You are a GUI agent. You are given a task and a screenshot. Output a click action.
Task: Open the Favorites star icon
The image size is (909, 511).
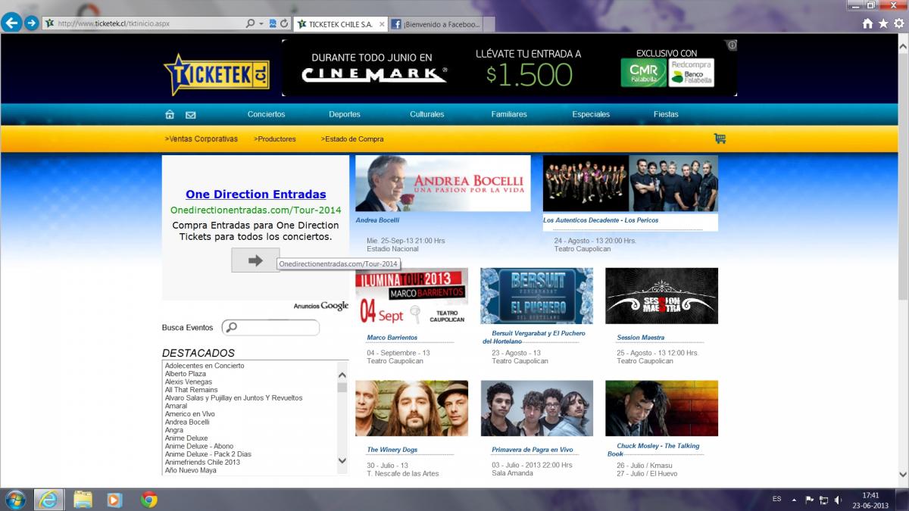[x=882, y=23]
